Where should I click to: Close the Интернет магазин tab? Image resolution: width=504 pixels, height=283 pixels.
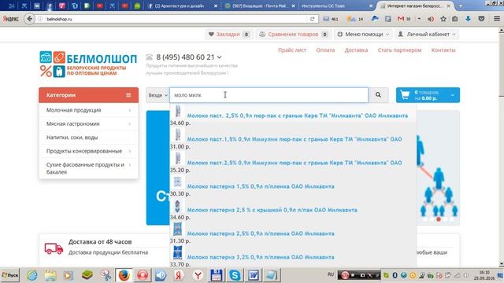[448, 6]
